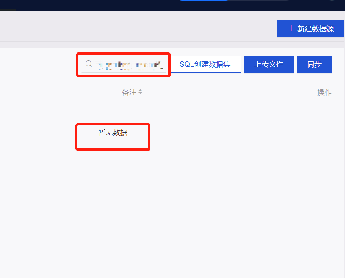
Task: Click the ascending caret next to 备注
Action: [140, 90]
